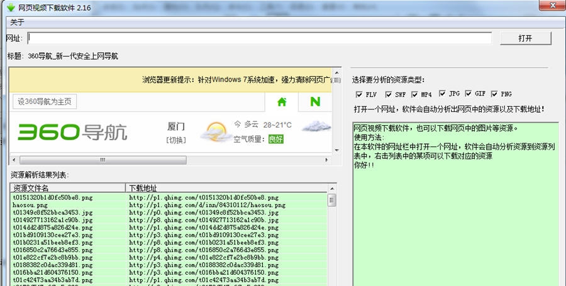Click the resource list scroll-up arrow
Viewport: 566px width, 286px height.
pos(332,189)
